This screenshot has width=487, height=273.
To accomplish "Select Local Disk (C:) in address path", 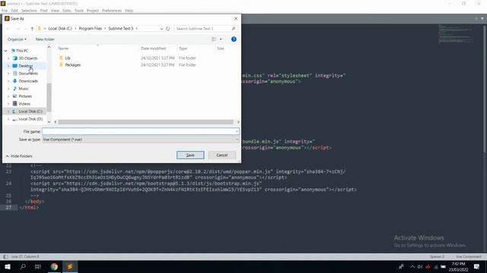I will pyautogui.click(x=60, y=29).
